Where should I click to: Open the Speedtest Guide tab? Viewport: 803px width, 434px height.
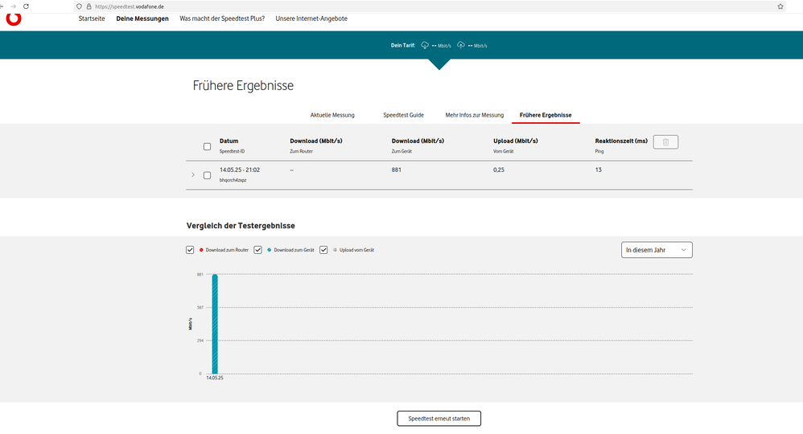point(403,115)
